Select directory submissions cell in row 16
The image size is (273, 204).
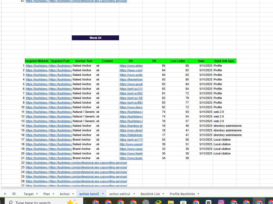pyautogui.click(x=224, y=135)
